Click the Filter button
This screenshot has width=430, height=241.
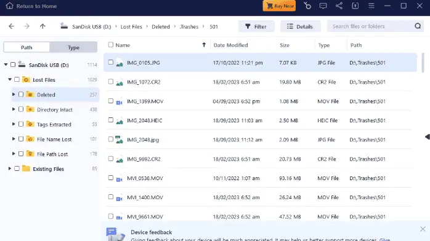256,26
